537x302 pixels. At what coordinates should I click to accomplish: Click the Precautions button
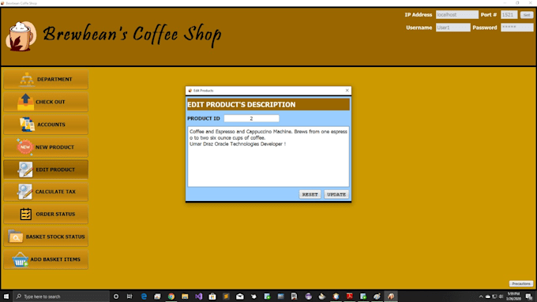pos(521,284)
